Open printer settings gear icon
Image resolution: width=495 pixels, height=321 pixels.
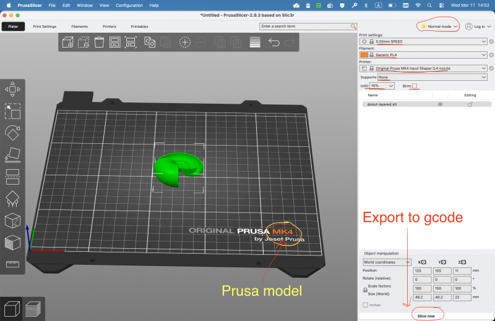click(x=491, y=69)
